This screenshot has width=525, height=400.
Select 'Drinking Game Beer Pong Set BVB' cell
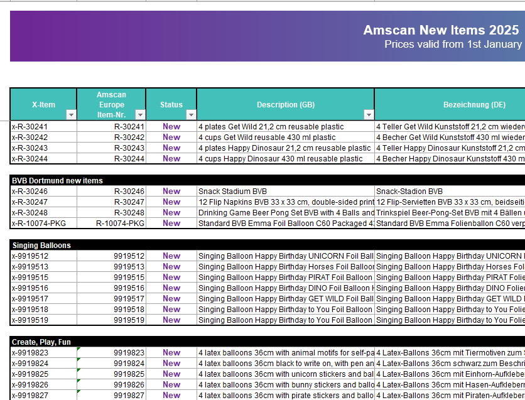tap(286, 212)
